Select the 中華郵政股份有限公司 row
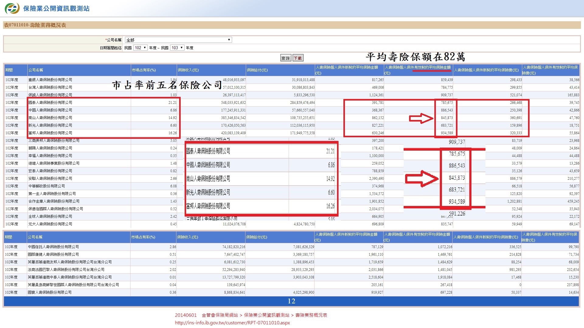The height and width of the screenshot is (328, 584). click(x=47, y=186)
